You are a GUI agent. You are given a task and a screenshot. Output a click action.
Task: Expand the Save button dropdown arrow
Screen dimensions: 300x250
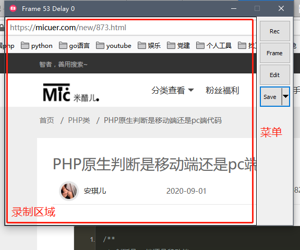click(x=285, y=96)
